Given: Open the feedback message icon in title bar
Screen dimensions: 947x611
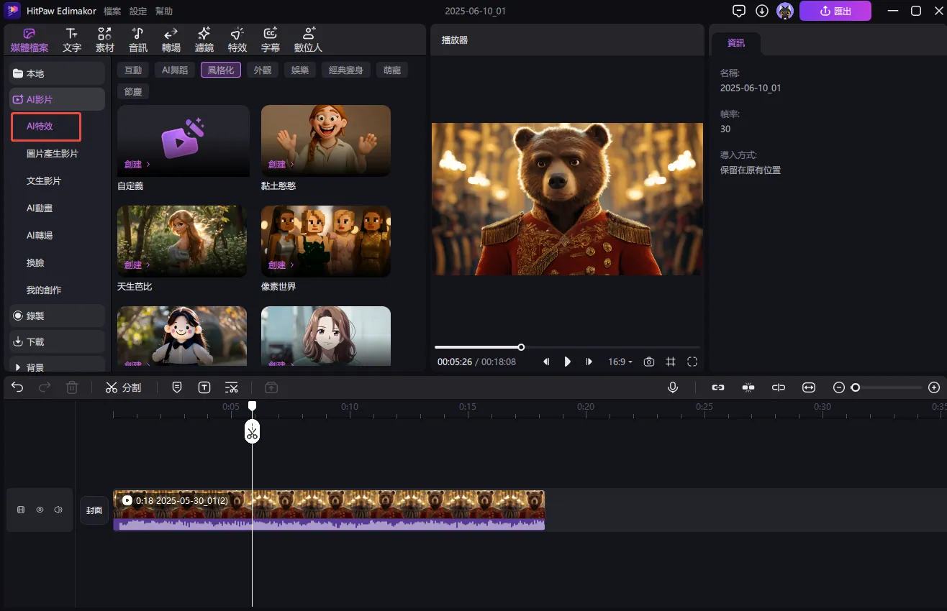Looking at the screenshot, I should [738, 11].
